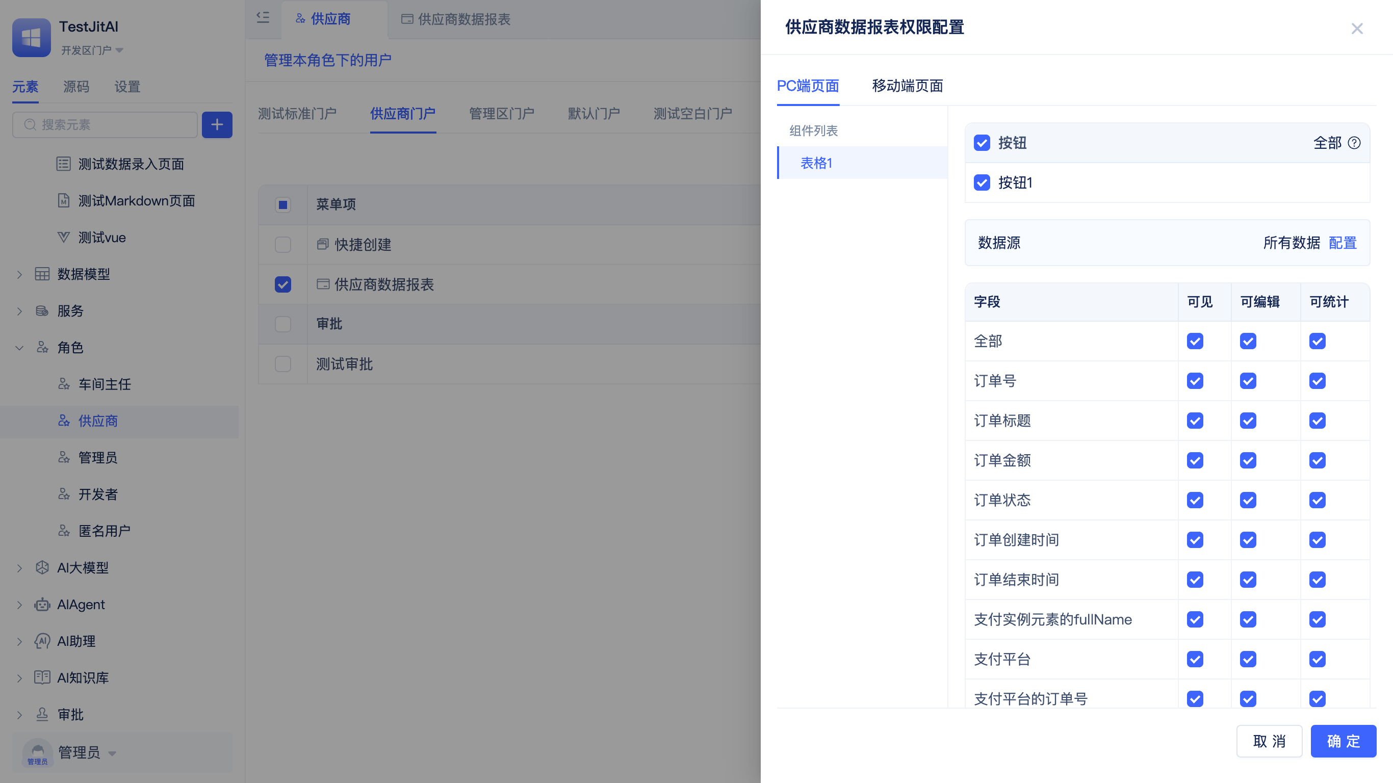This screenshot has width=1393, height=783.
Task: Click the 快捷创建 menu item icon
Action: [323, 244]
